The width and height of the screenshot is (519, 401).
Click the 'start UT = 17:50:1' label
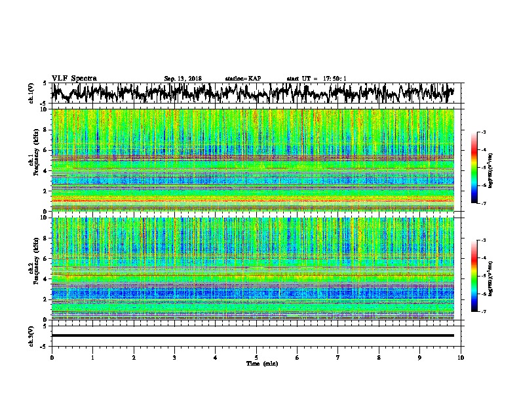(x=317, y=79)
